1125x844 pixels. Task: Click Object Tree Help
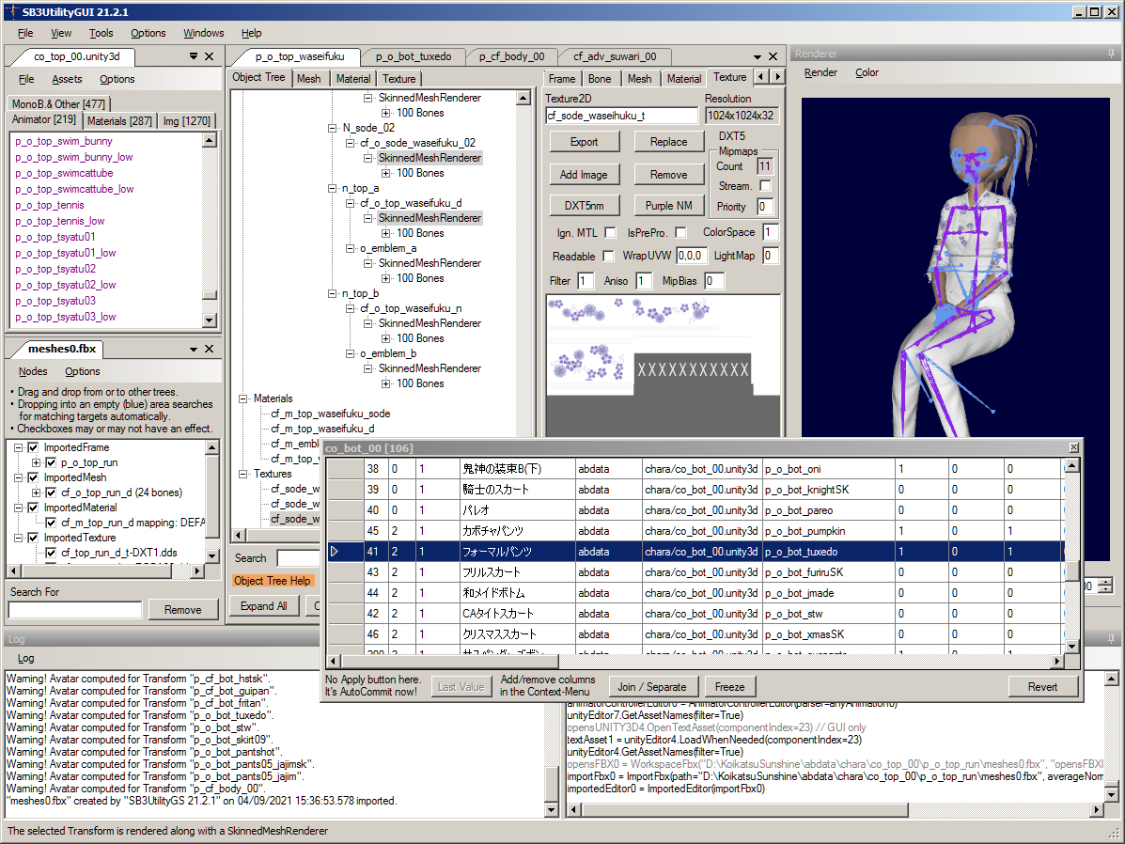tap(273, 581)
